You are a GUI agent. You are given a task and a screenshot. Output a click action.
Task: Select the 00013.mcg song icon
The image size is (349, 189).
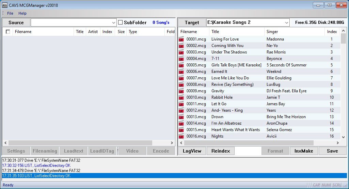pos(181,117)
